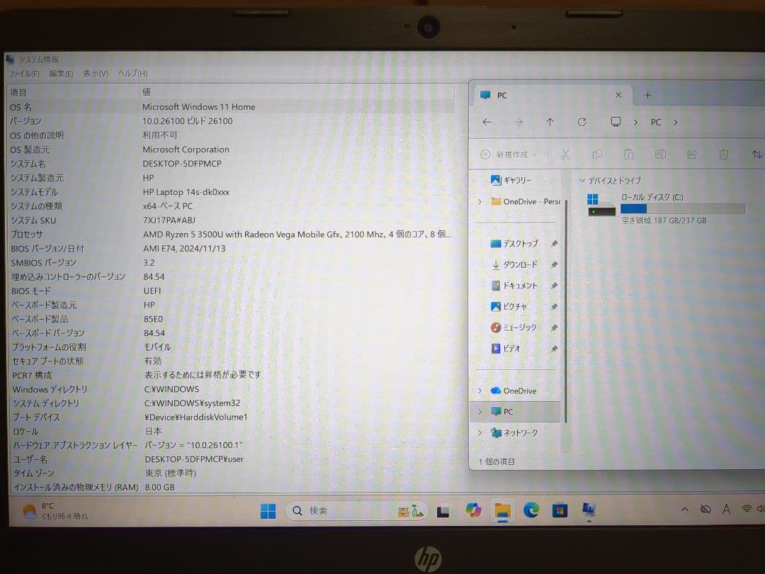
Task: Select the Rename icon in the toolbar
Action: coord(660,154)
